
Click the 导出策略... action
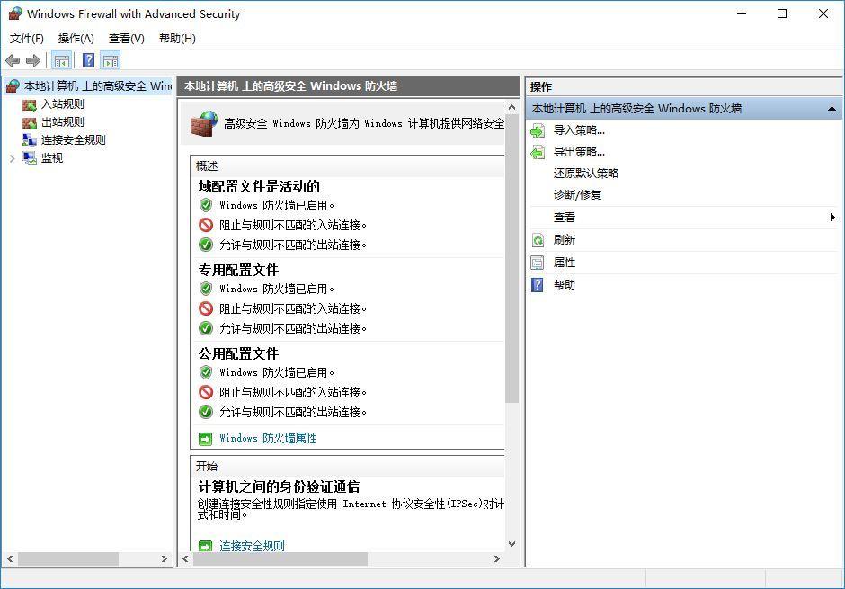tap(579, 151)
